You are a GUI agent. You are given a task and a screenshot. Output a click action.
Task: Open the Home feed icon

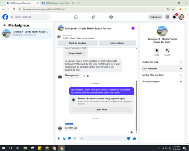[x=76, y=17]
